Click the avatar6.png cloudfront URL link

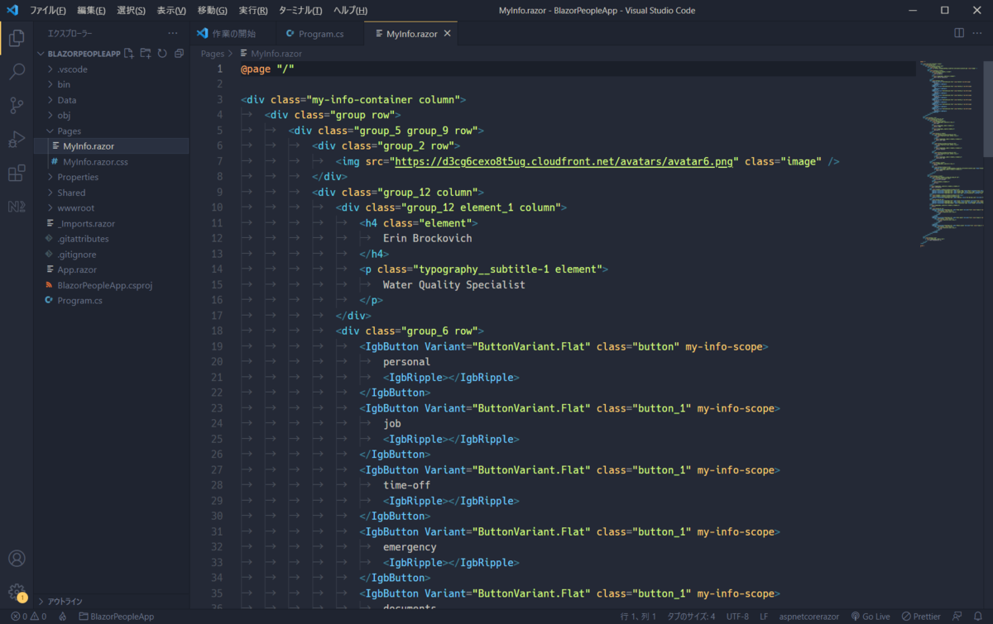pyautogui.click(x=564, y=162)
